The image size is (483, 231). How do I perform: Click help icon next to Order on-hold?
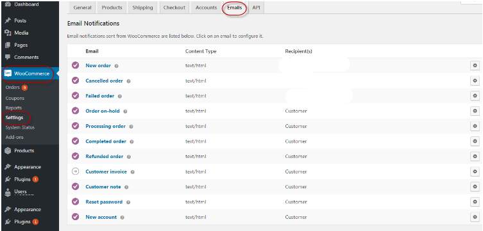click(125, 111)
